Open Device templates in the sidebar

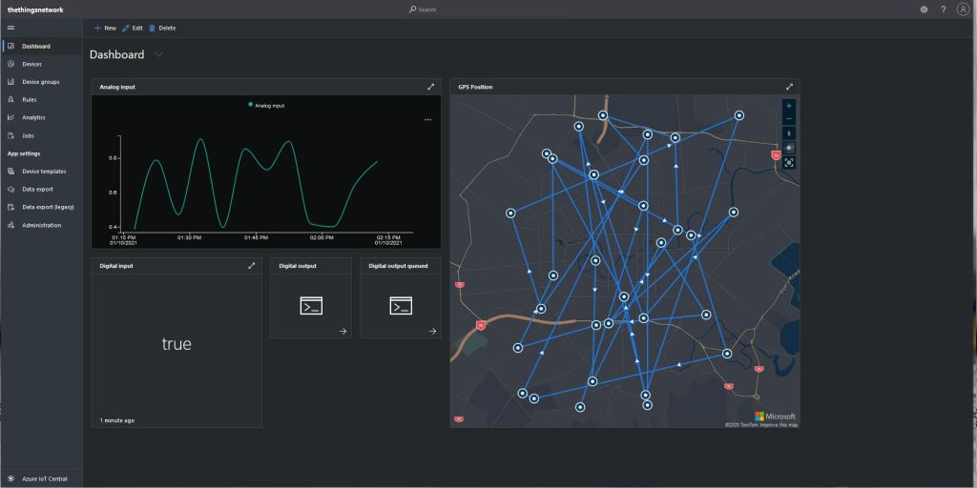point(43,172)
